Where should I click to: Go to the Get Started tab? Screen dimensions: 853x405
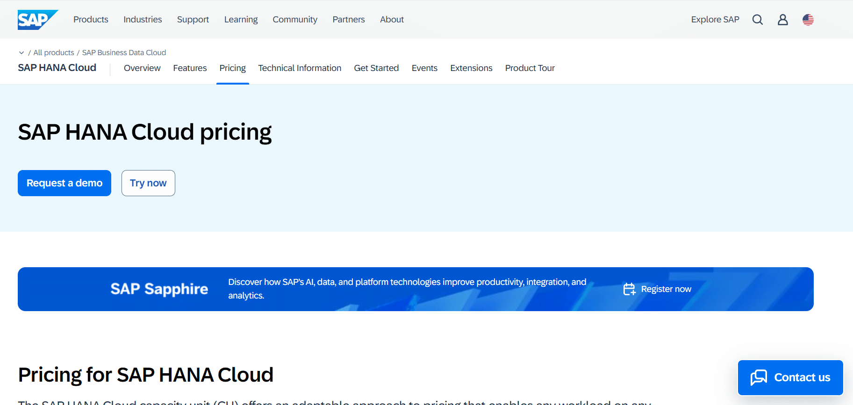[x=376, y=68]
